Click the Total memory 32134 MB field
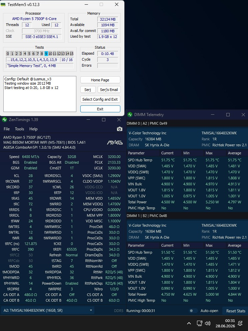This screenshot has height=331, width=248. click(x=107, y=19)
